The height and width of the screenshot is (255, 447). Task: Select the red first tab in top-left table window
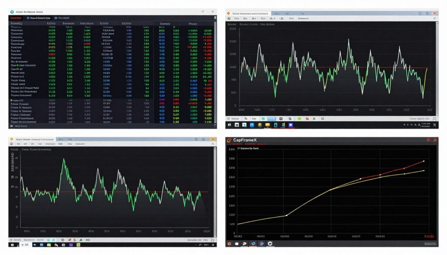16,18
